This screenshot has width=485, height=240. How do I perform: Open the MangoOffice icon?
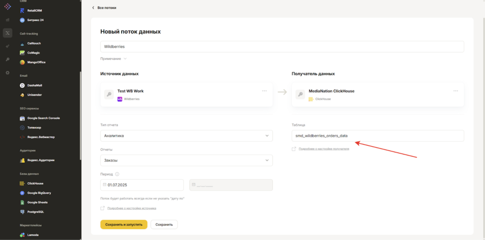pos(22,62)
